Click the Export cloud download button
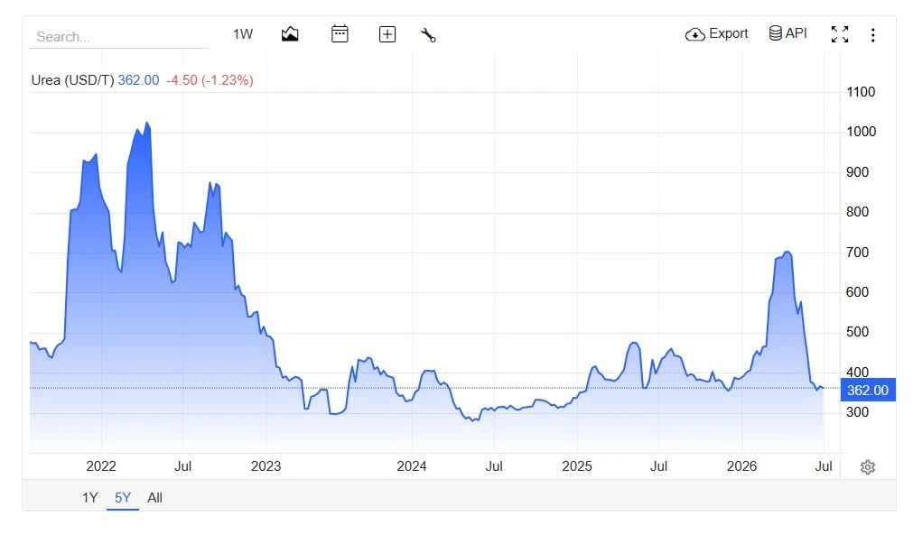This screenshot has height=534, width=913. (716, 33)
